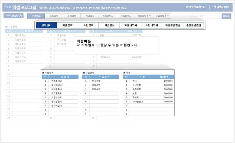Open the small faded 지출월별결산 tab
This screenshot has height=143, width=235.
144,16
